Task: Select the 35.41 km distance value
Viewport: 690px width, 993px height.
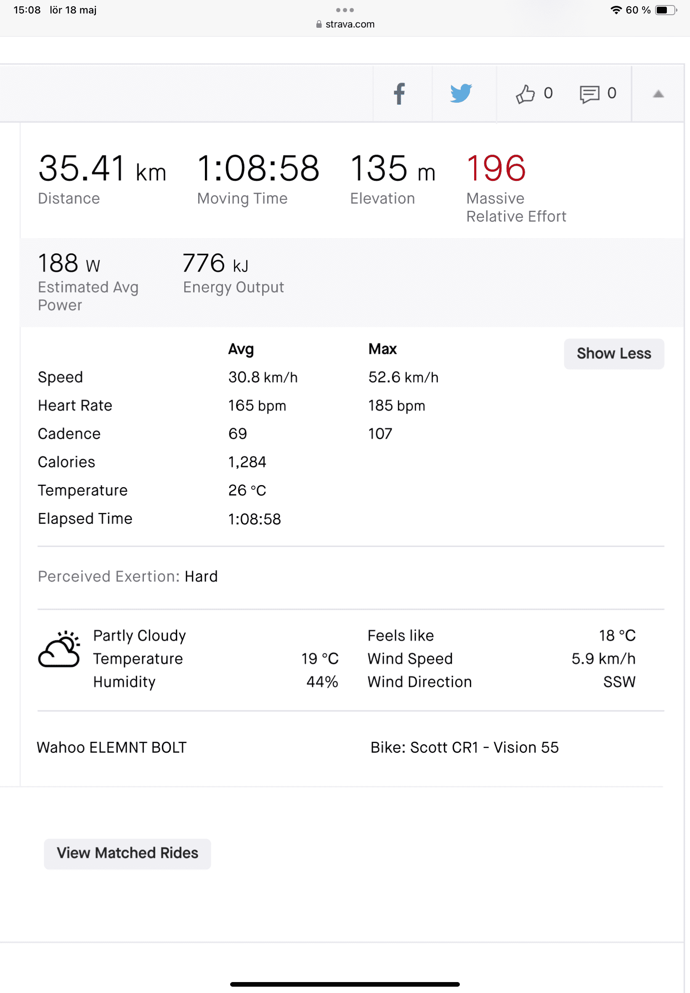Action: pyautogui.click(x=102, y=169)
